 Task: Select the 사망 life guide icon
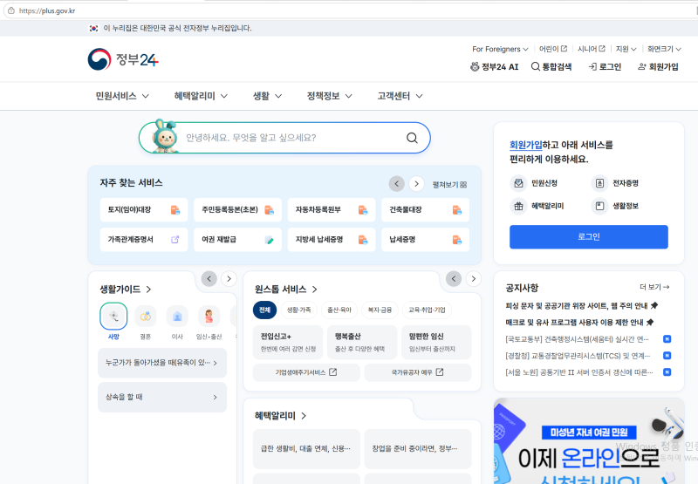click(113, 317)
